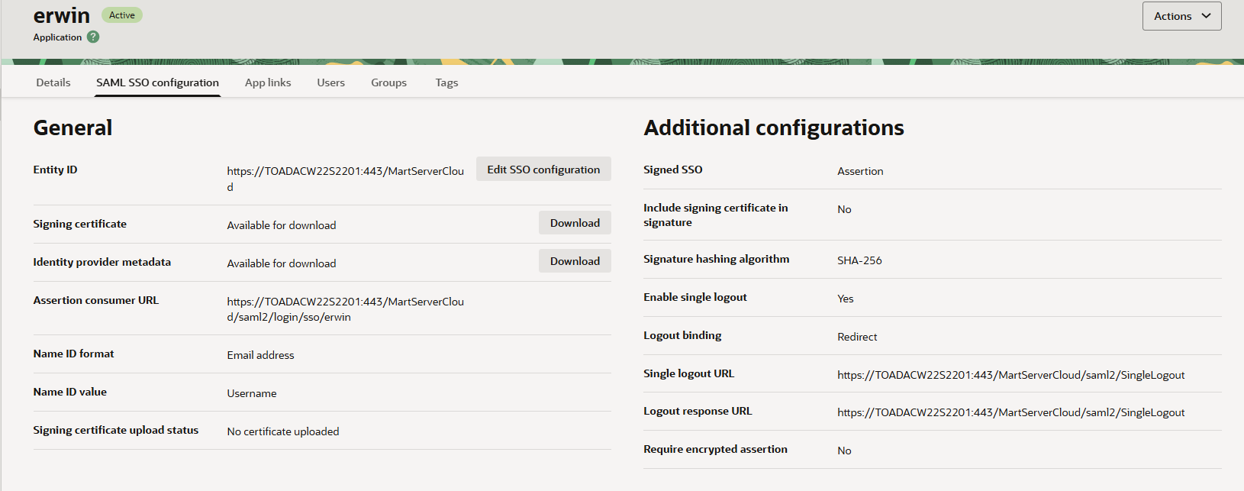Click the SHA-256 hashing algorithm value
Viewport: 1244px width, 491px height.
[x=859, y=260]
